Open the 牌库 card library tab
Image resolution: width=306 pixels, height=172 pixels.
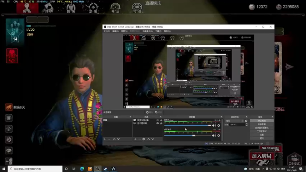click(x=49, y=8)
